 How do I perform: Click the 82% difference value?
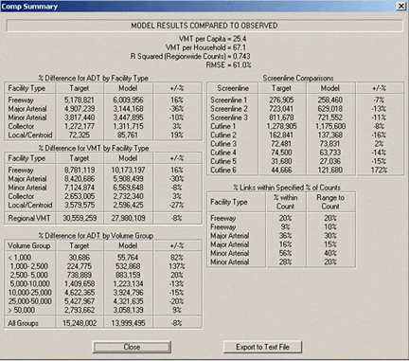pyautogui.click(x=177, y=258)
